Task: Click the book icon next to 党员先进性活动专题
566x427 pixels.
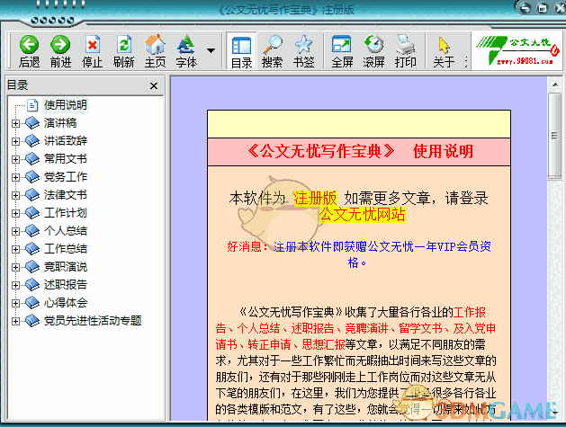Action: (x=32, y=321)
